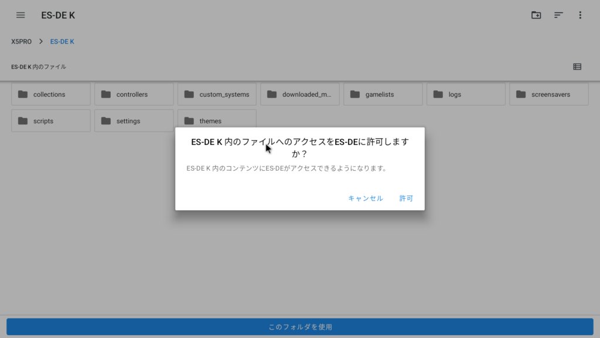The width and height of the screenshot is (600, 338).
Task: Open the hamburger navigation menu
Action: (21, 15)
